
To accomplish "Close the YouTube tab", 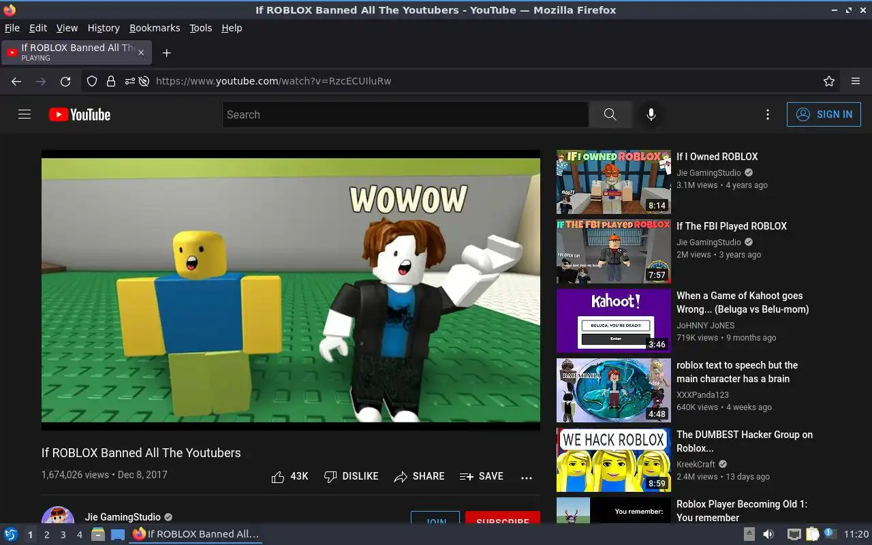I will point(141,52).
